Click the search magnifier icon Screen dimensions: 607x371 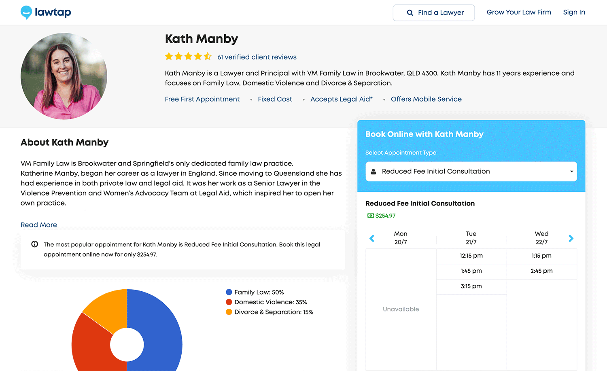pos(410,13)
